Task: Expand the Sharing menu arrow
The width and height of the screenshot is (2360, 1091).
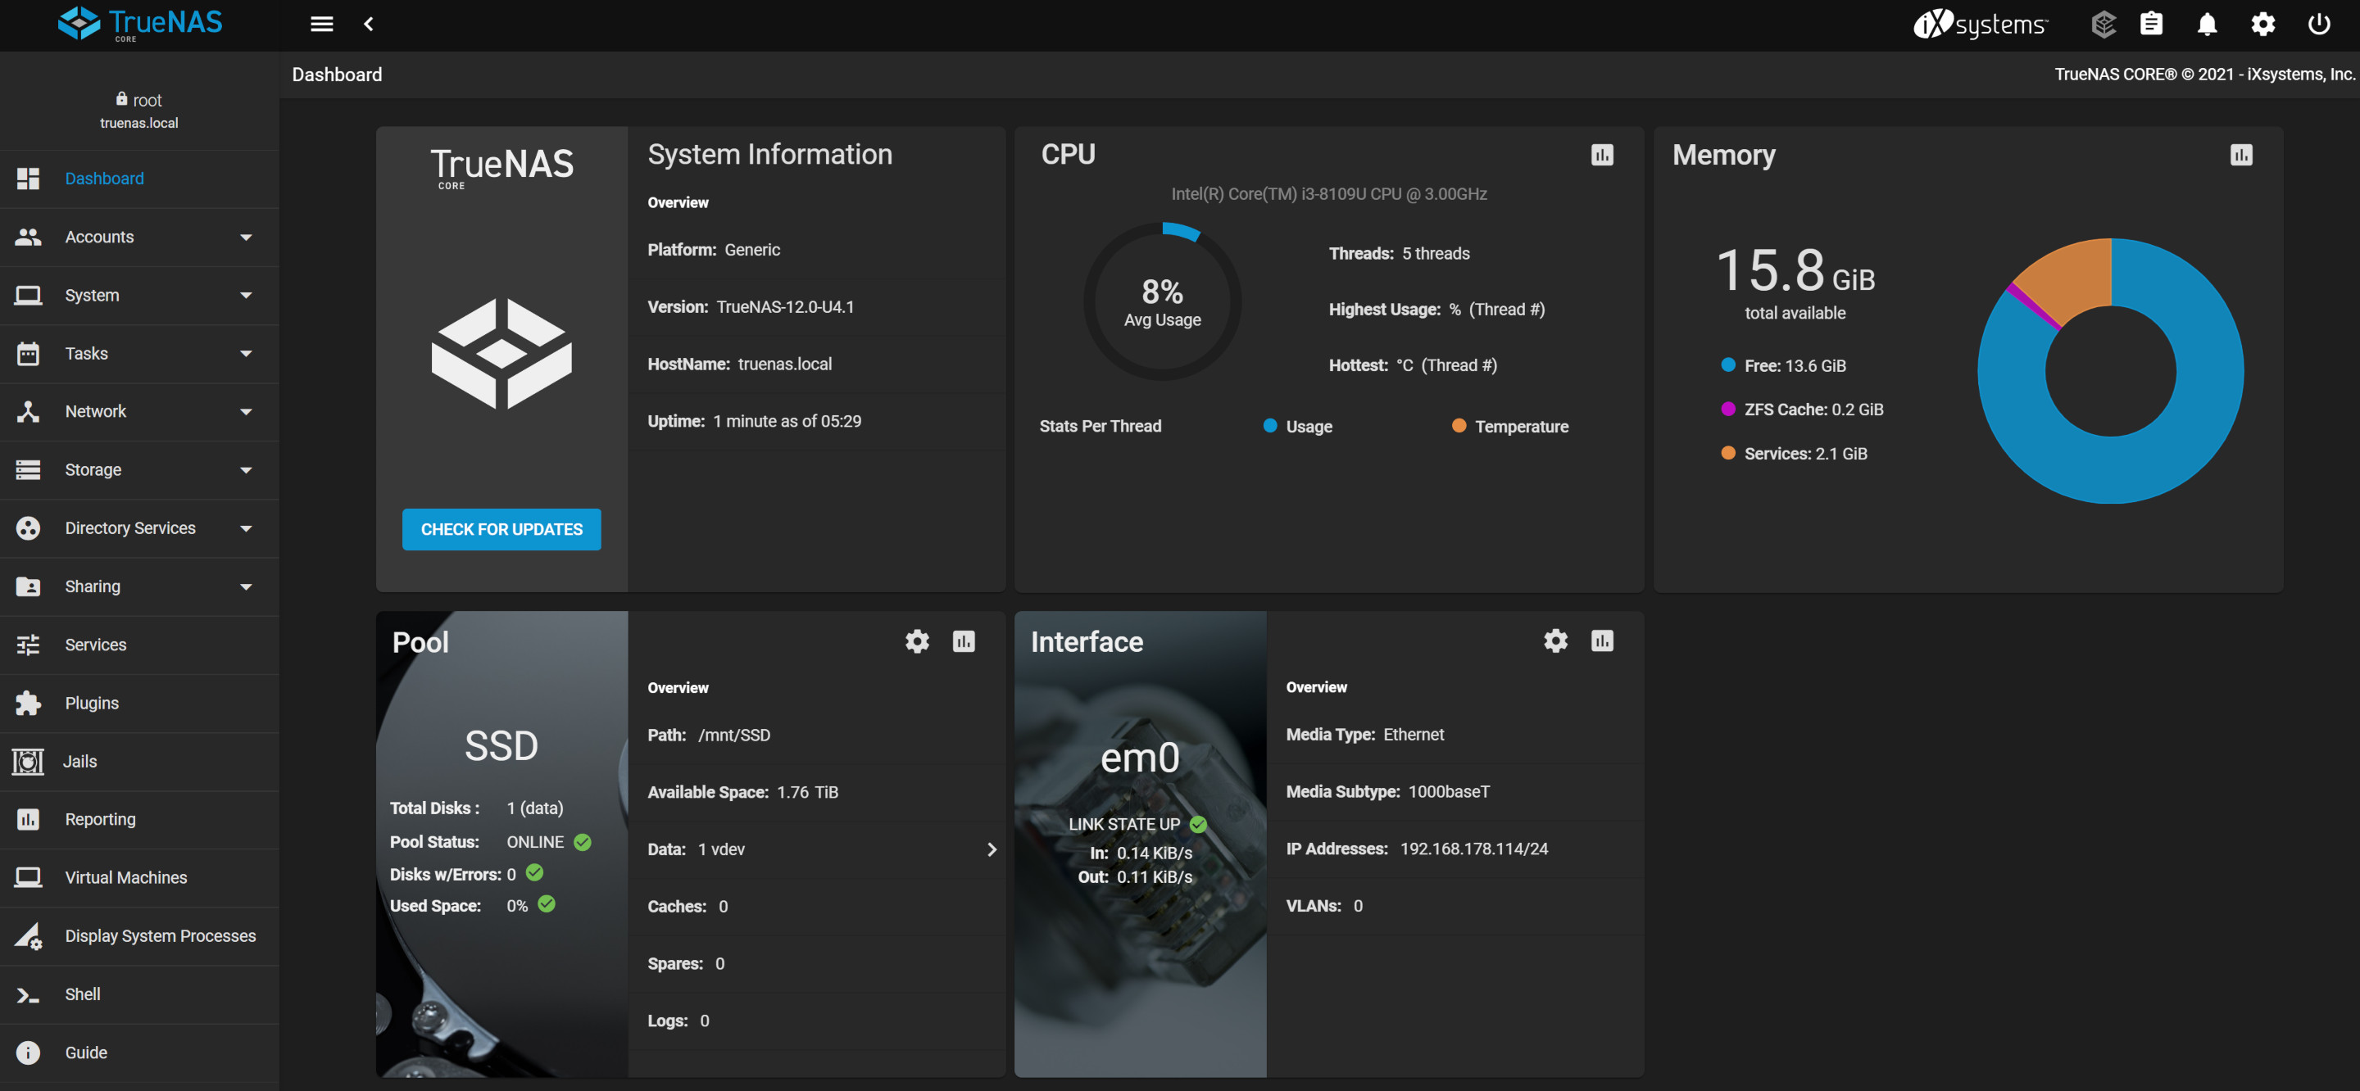Action: [x=246, y=586]
